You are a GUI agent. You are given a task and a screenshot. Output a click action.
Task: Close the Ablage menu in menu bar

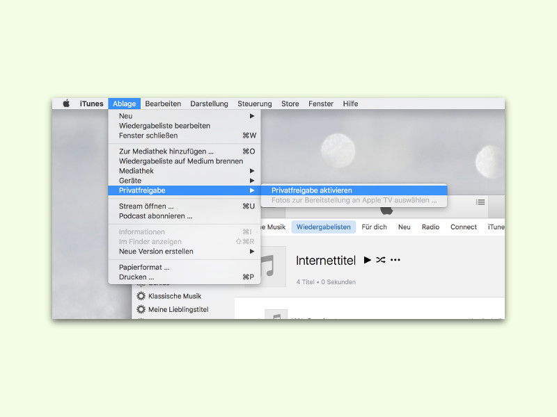125,104
